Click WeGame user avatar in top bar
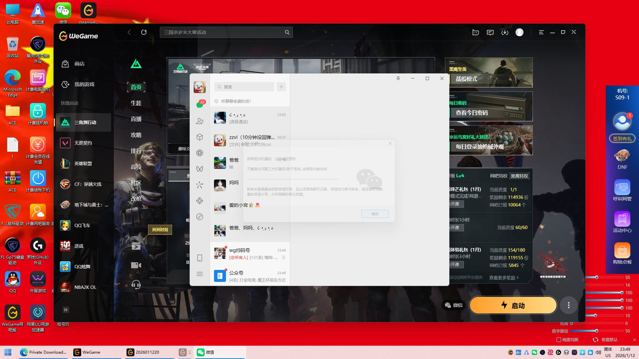639x359 pixels. (x=520, y=32)
